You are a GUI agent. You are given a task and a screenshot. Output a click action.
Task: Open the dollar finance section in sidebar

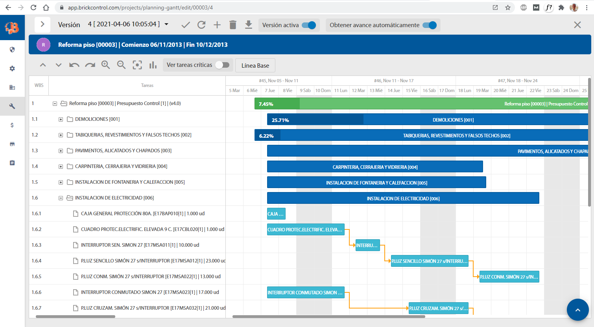(12, 125)
